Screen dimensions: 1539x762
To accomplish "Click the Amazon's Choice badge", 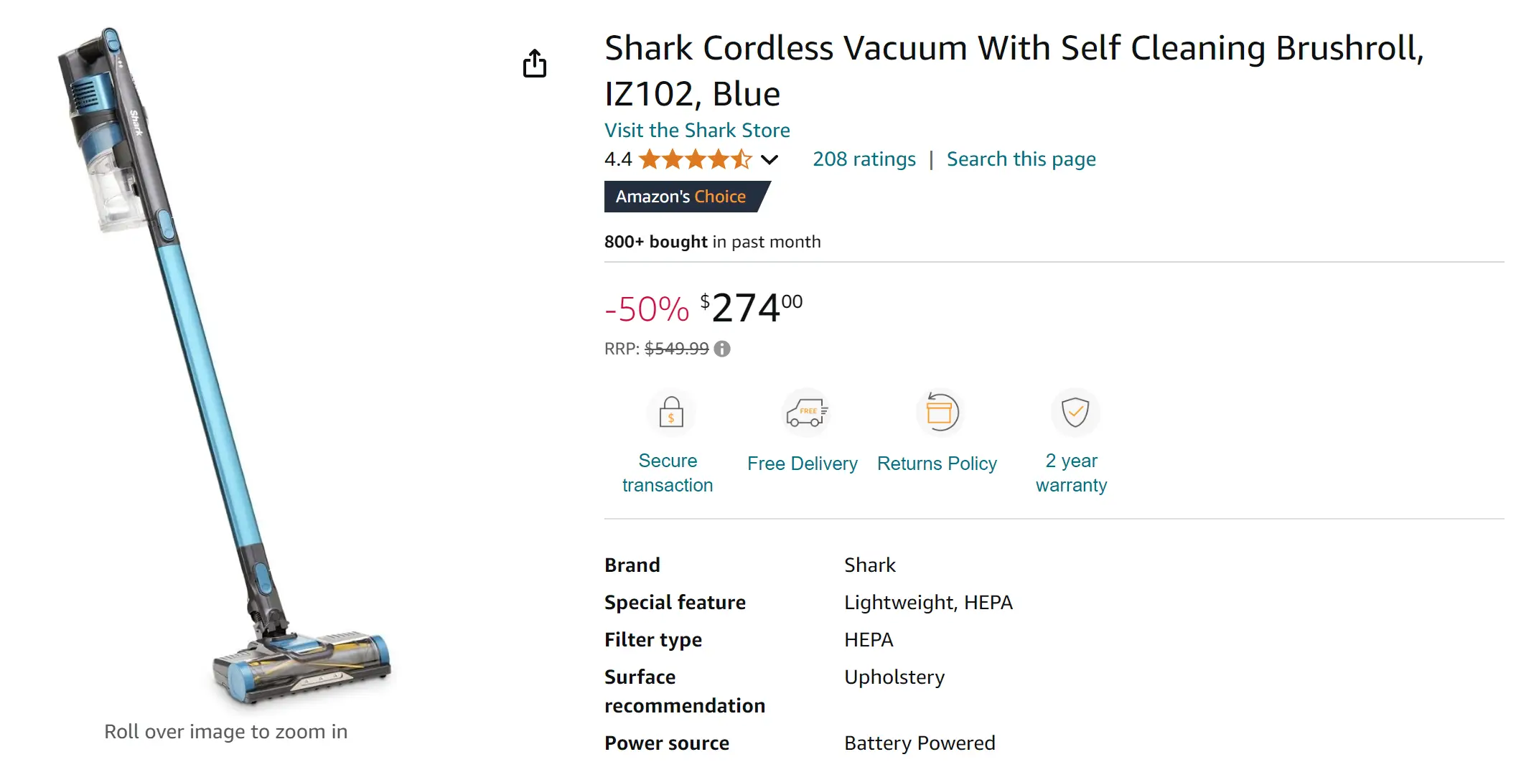I will coord(681,197).
